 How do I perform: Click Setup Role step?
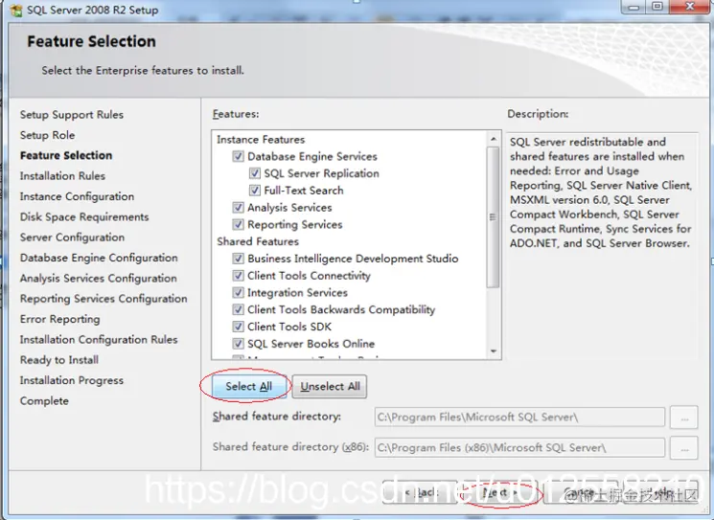pyautogui.click(x=47, y=135)
